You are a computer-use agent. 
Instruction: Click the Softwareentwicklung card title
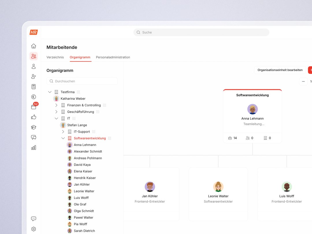[252, 95]
